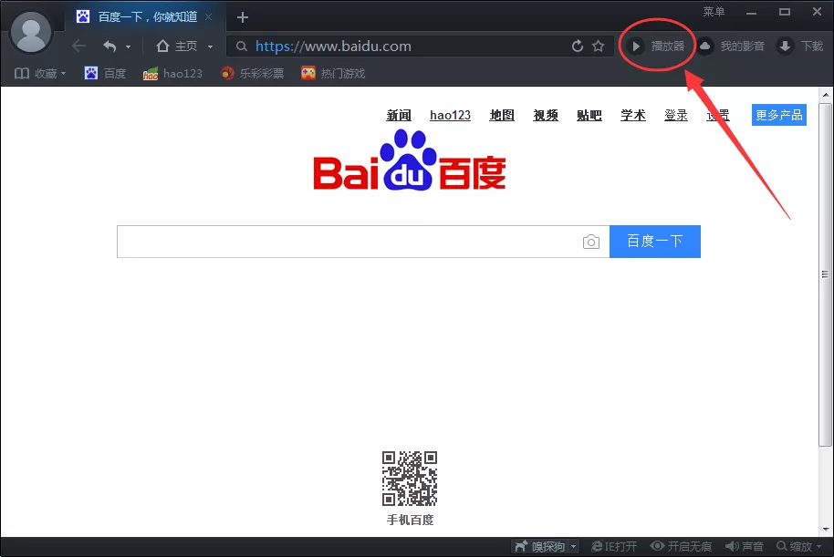Open the 学术 scholar link

click(x=633, y=115)
